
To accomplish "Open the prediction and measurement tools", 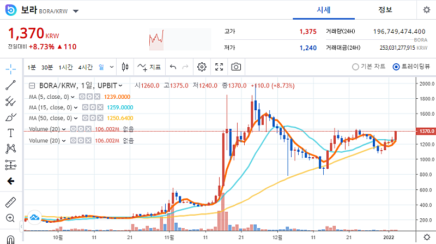I will point(10,165).
